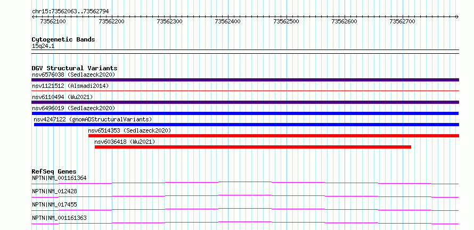Open transcript NPTN|NM_012428 label
Image resolution: width=474 pixels, height=230 pixels.
pyautogui.click(x=54, y=192)
